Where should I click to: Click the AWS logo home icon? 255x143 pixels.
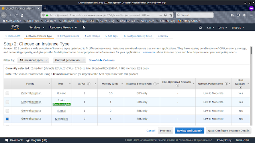coord(15,27)
